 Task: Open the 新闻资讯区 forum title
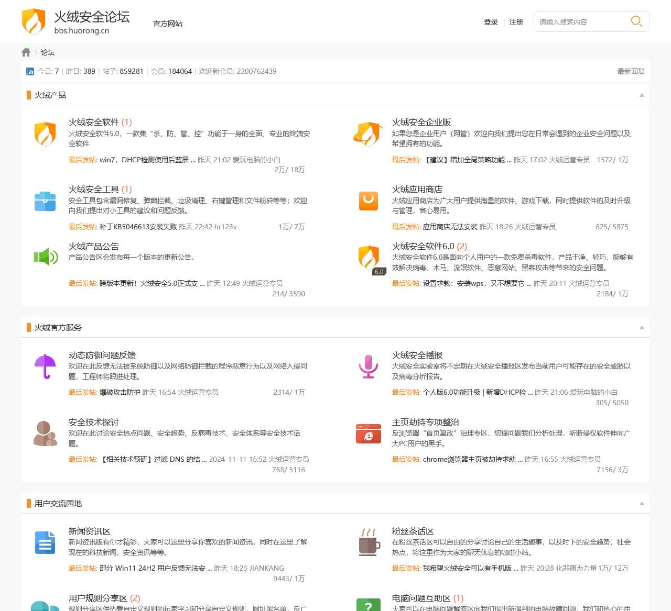point(90,531)
